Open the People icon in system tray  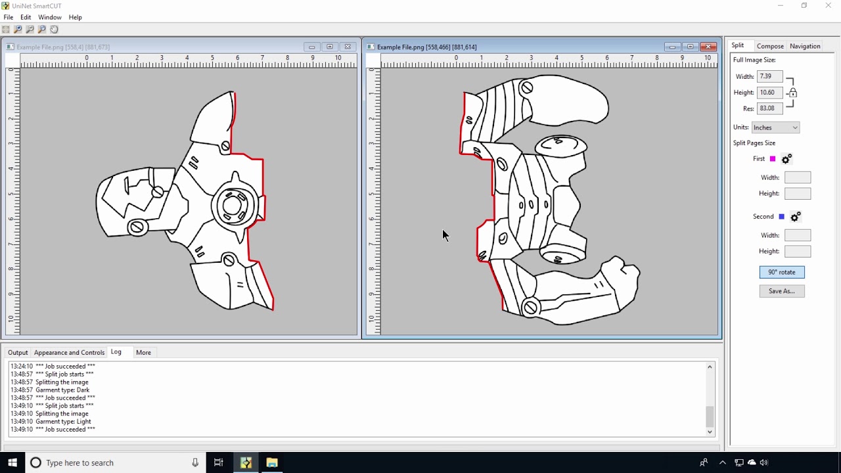704,462
